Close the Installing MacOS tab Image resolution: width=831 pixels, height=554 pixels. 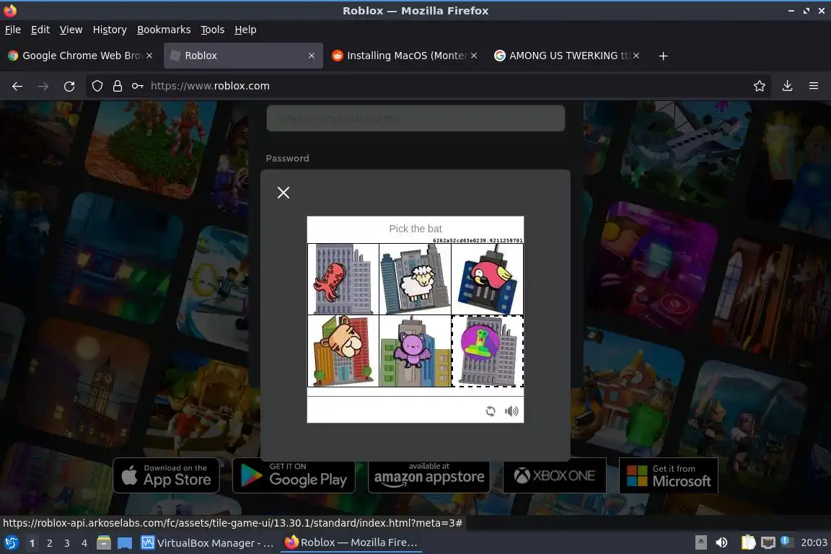pos(474,56)
